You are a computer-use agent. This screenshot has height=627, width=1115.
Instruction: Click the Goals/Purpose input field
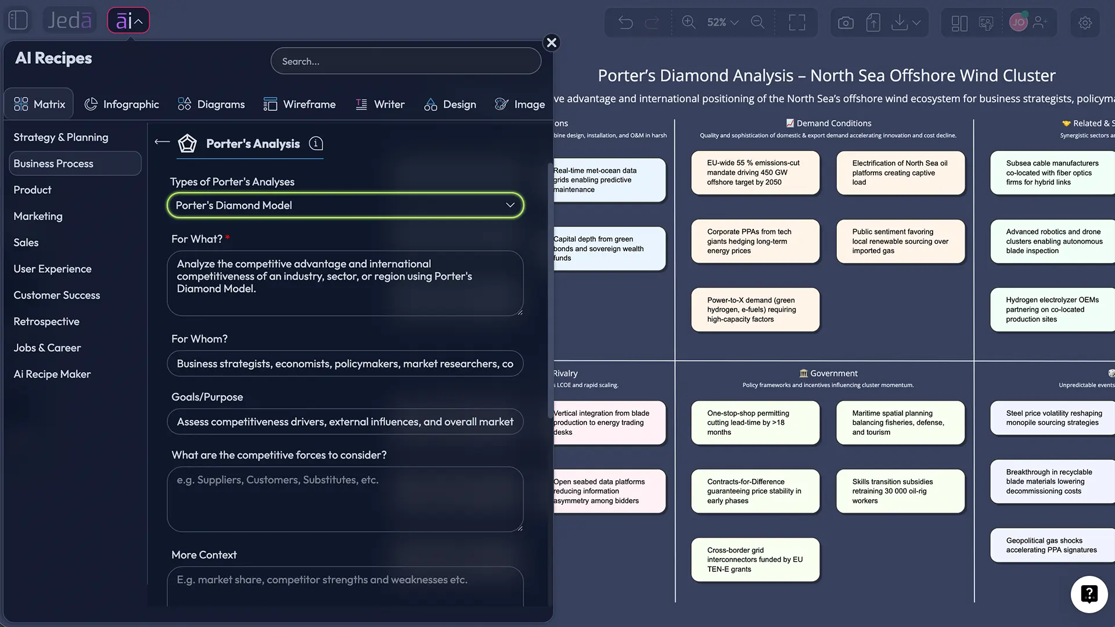click(346, 421)
